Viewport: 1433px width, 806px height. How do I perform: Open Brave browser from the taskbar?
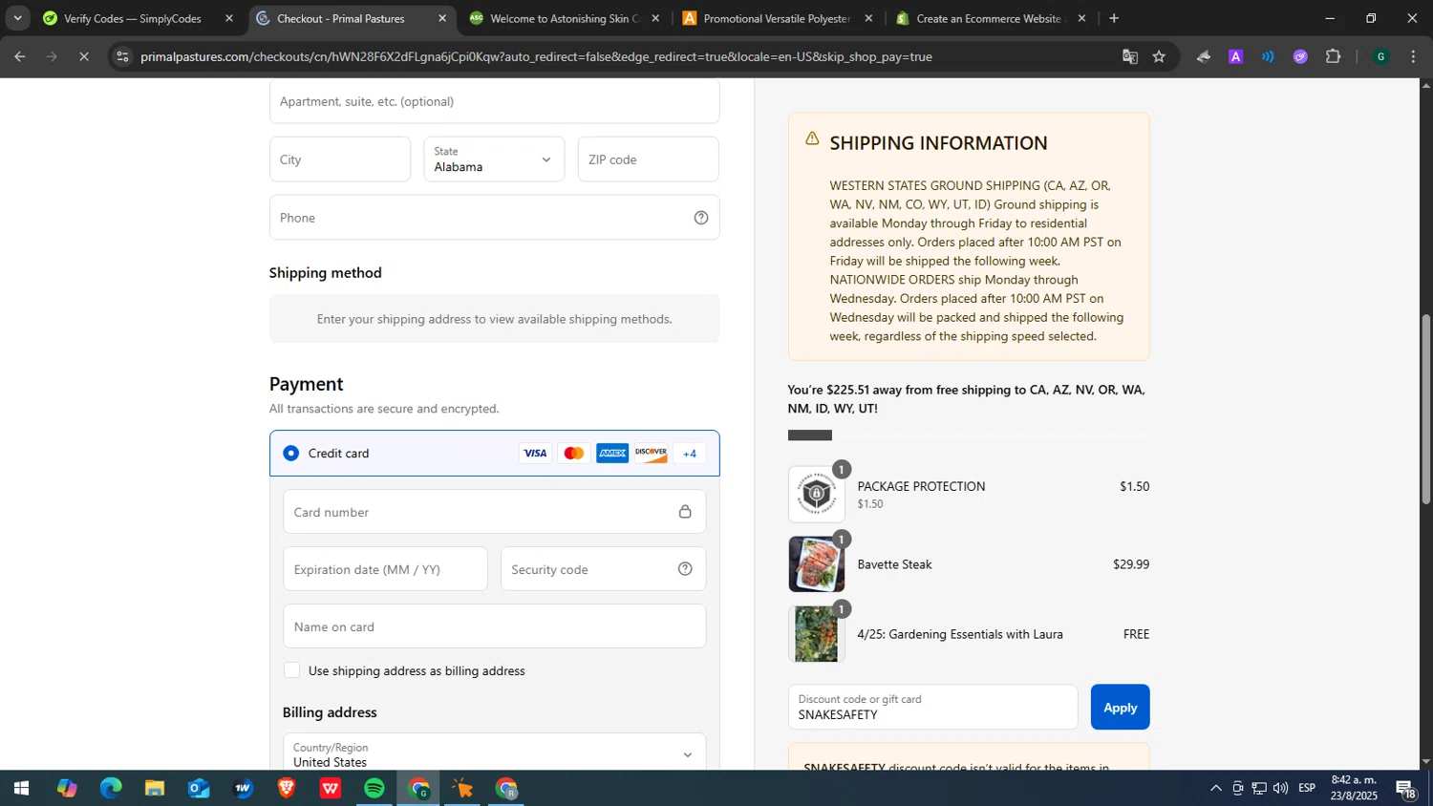287,789
